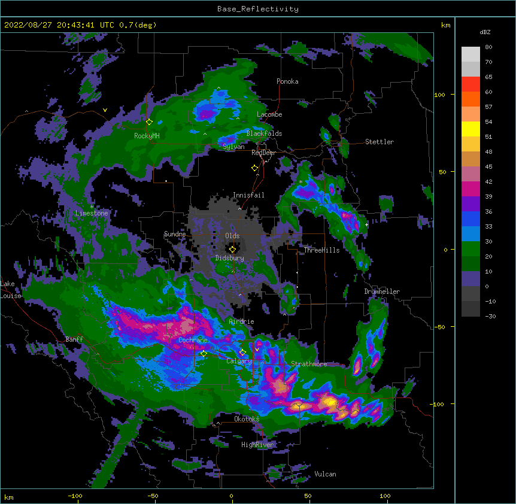Click the yellow diamond marker above Calgary label
This screenshot has width=516, height=504.
coord(242,353)
